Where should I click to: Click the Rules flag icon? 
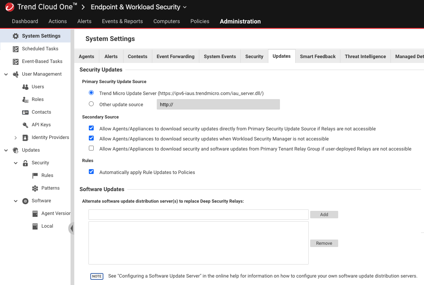coord(35,175)
